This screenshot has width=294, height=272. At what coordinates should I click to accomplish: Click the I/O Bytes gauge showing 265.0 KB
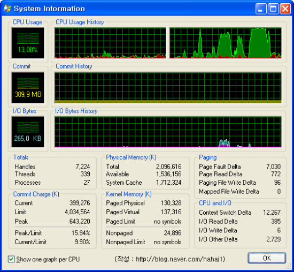[28, 132]
